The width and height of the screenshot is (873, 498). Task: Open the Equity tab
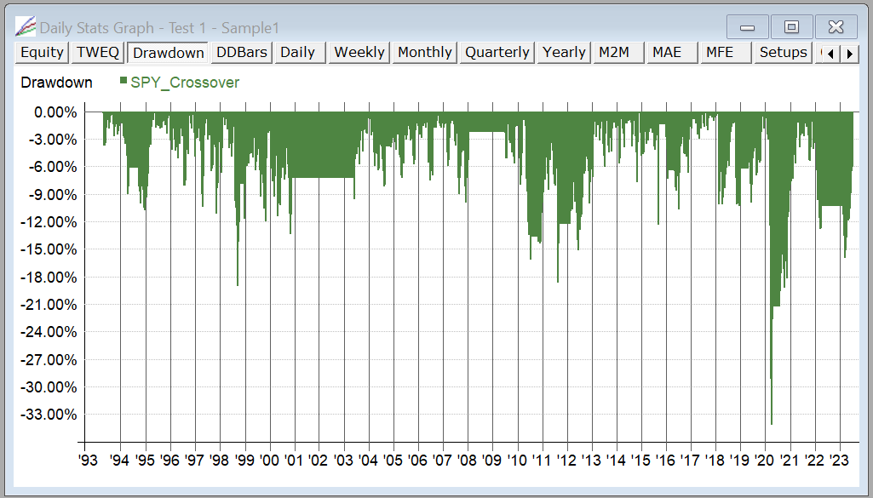tap(42, 53)
